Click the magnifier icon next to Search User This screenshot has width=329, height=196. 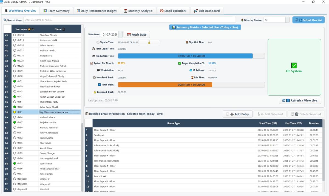(5, 20)
